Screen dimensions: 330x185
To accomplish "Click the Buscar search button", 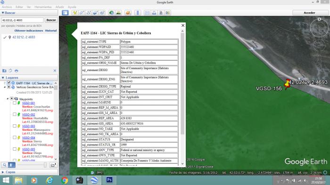I will point(51,20).
